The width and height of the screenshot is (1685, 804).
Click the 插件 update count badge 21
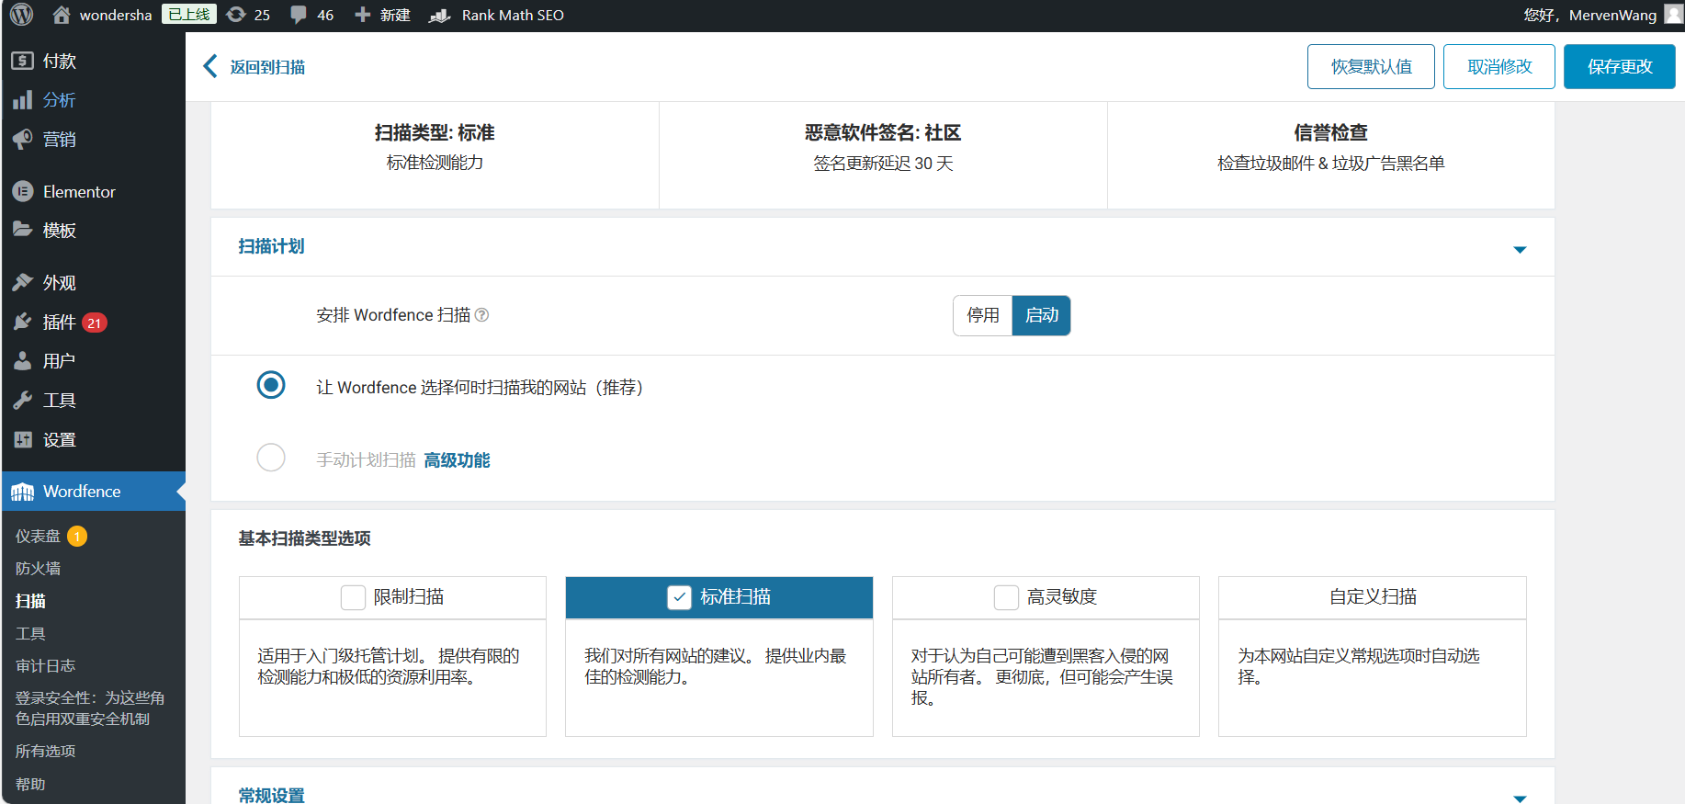point(95,323)
